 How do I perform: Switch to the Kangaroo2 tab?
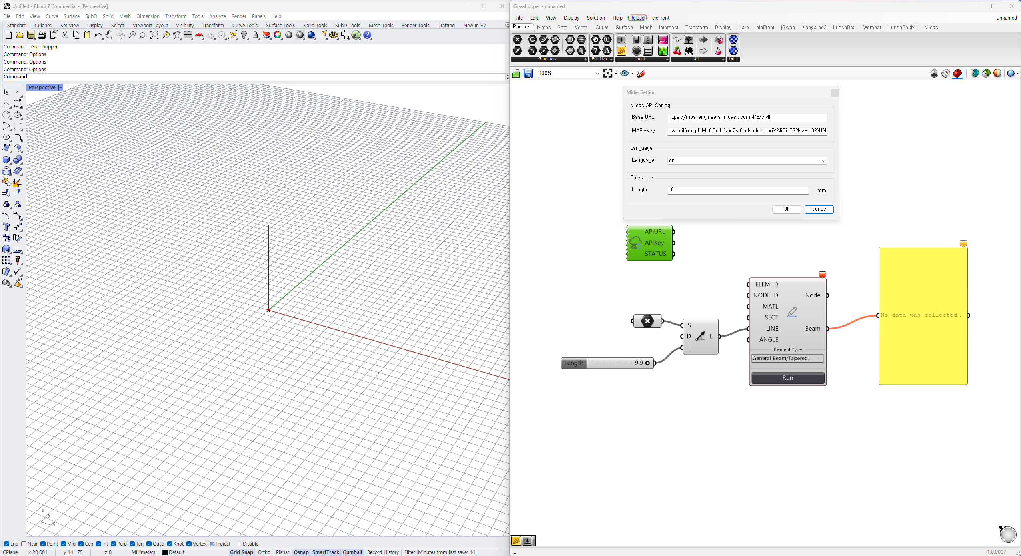coord(814,27)
